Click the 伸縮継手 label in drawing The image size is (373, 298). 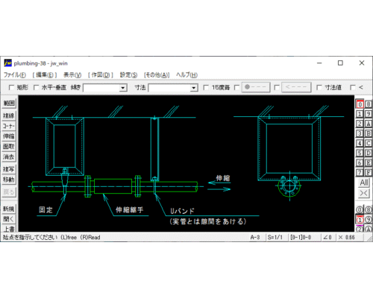[x=130, y=210]
